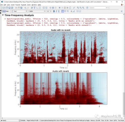Set right paragraph alignment
Viewport: 125px width, 122px height.
(x=68, y=11)
